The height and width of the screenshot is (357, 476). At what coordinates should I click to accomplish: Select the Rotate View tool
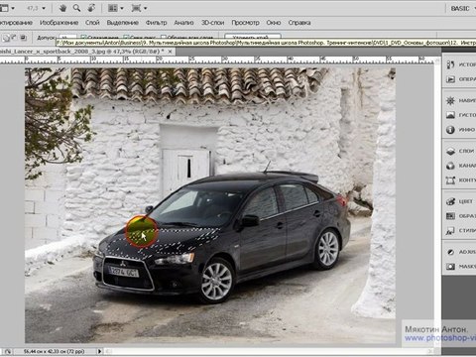[x=91, y=8]
